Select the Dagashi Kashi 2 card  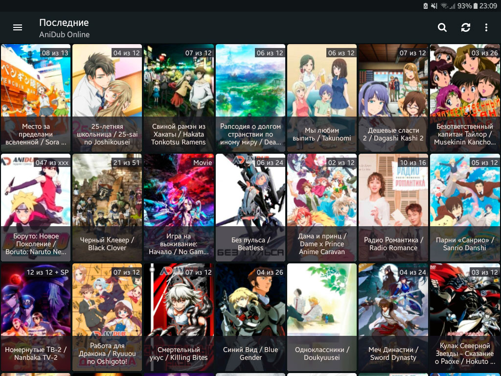click(x=393, y=98)
